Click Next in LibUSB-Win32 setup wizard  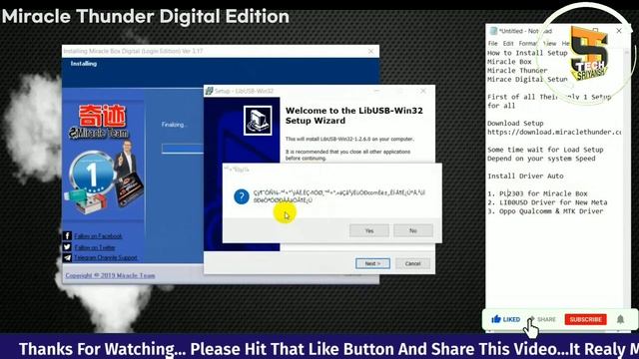point(372,263)
